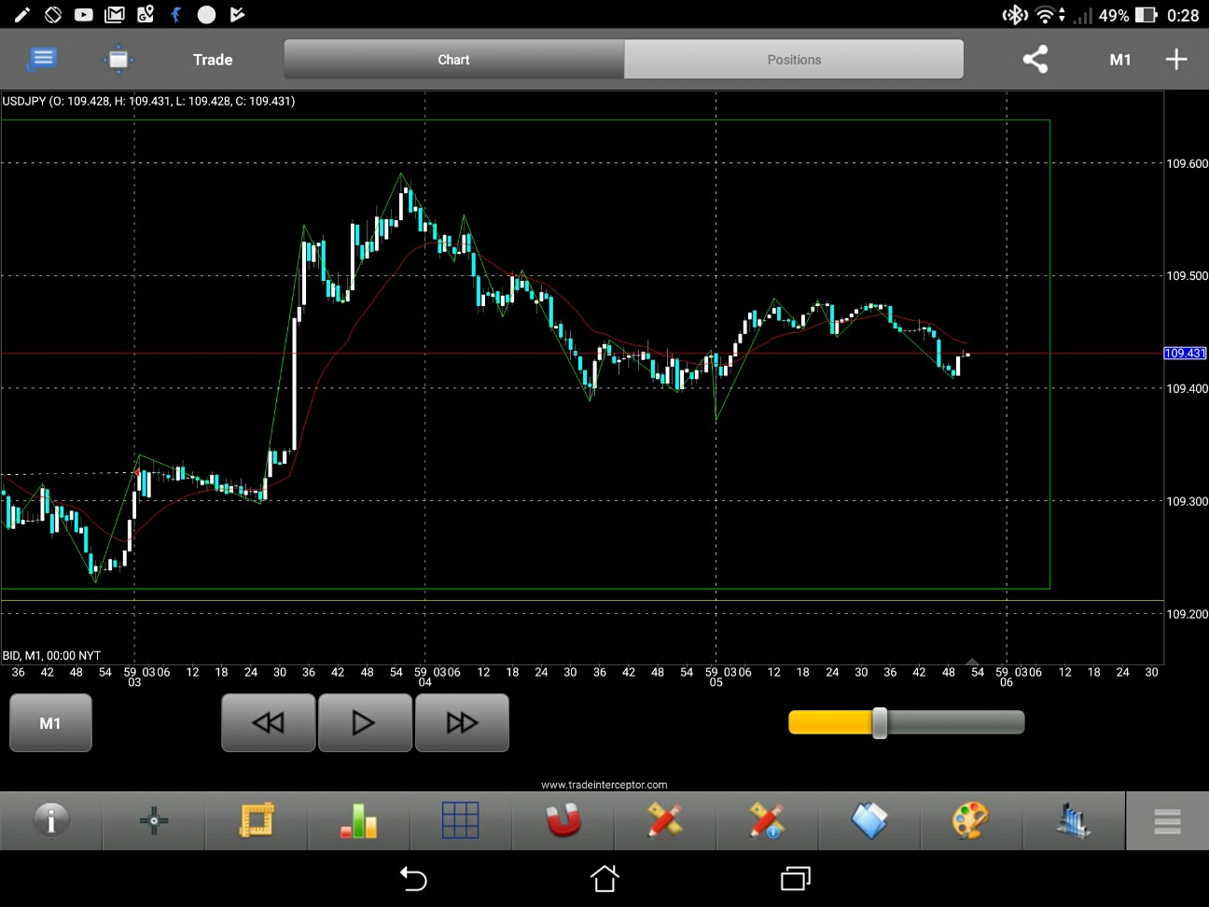Select the yellow ruler frame tool
This screenshot has height=907, width=1209.
(256, 820)
